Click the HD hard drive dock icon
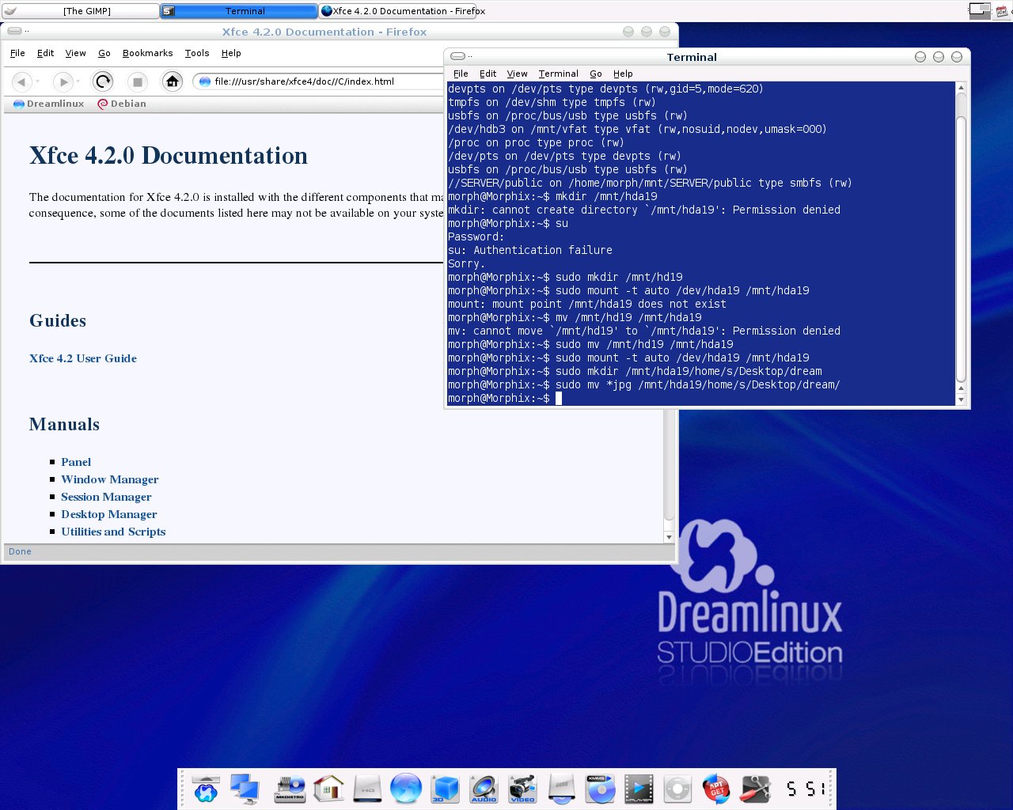 pos(367,789)
